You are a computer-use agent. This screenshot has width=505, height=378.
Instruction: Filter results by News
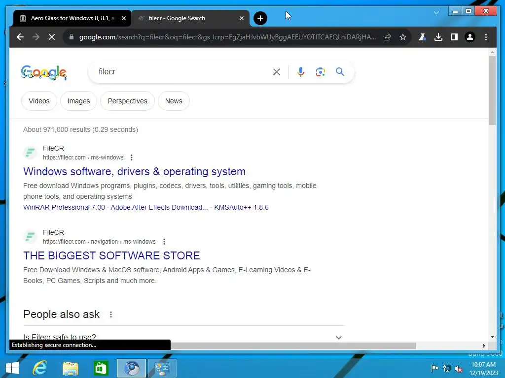174,101
